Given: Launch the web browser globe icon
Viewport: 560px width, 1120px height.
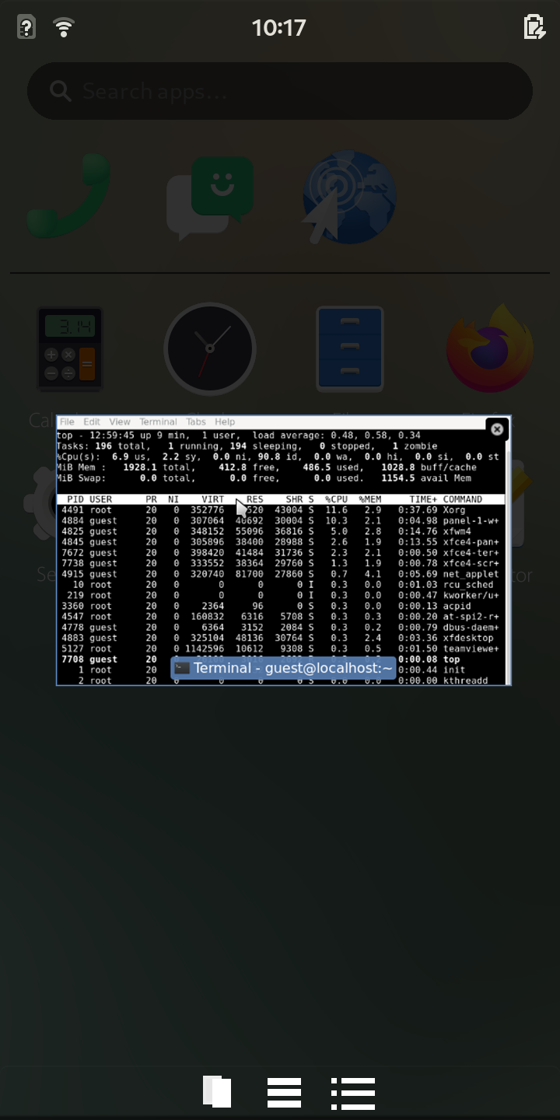Looking at the screenshot, I should [x=350, y=198].
